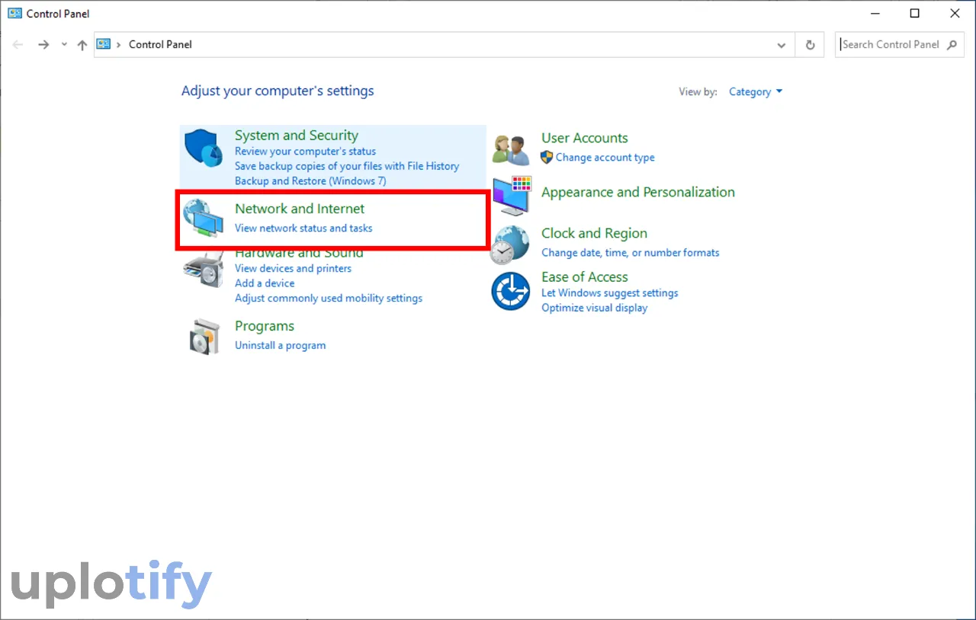Screen dimensions: 976x620
Task: Maximize the Control Panel window
Action: click(x=915, y=13)
